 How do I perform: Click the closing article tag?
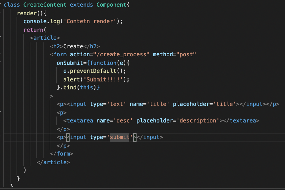click(x=53, y=162)
